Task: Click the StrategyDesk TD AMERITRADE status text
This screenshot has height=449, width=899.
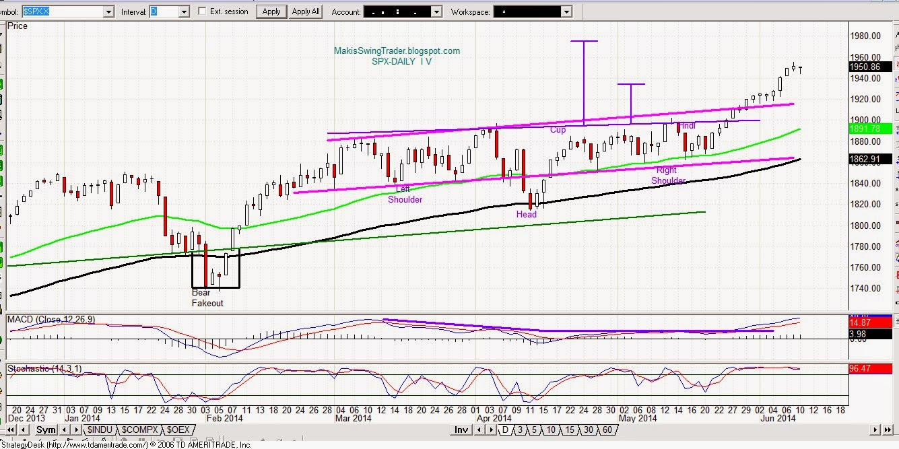Action: (x=126, y=444)
